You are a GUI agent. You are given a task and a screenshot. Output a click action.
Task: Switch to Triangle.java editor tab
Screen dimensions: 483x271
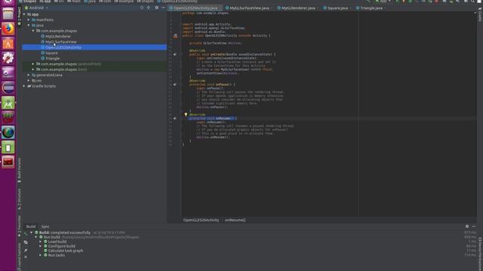coord(371,8)
